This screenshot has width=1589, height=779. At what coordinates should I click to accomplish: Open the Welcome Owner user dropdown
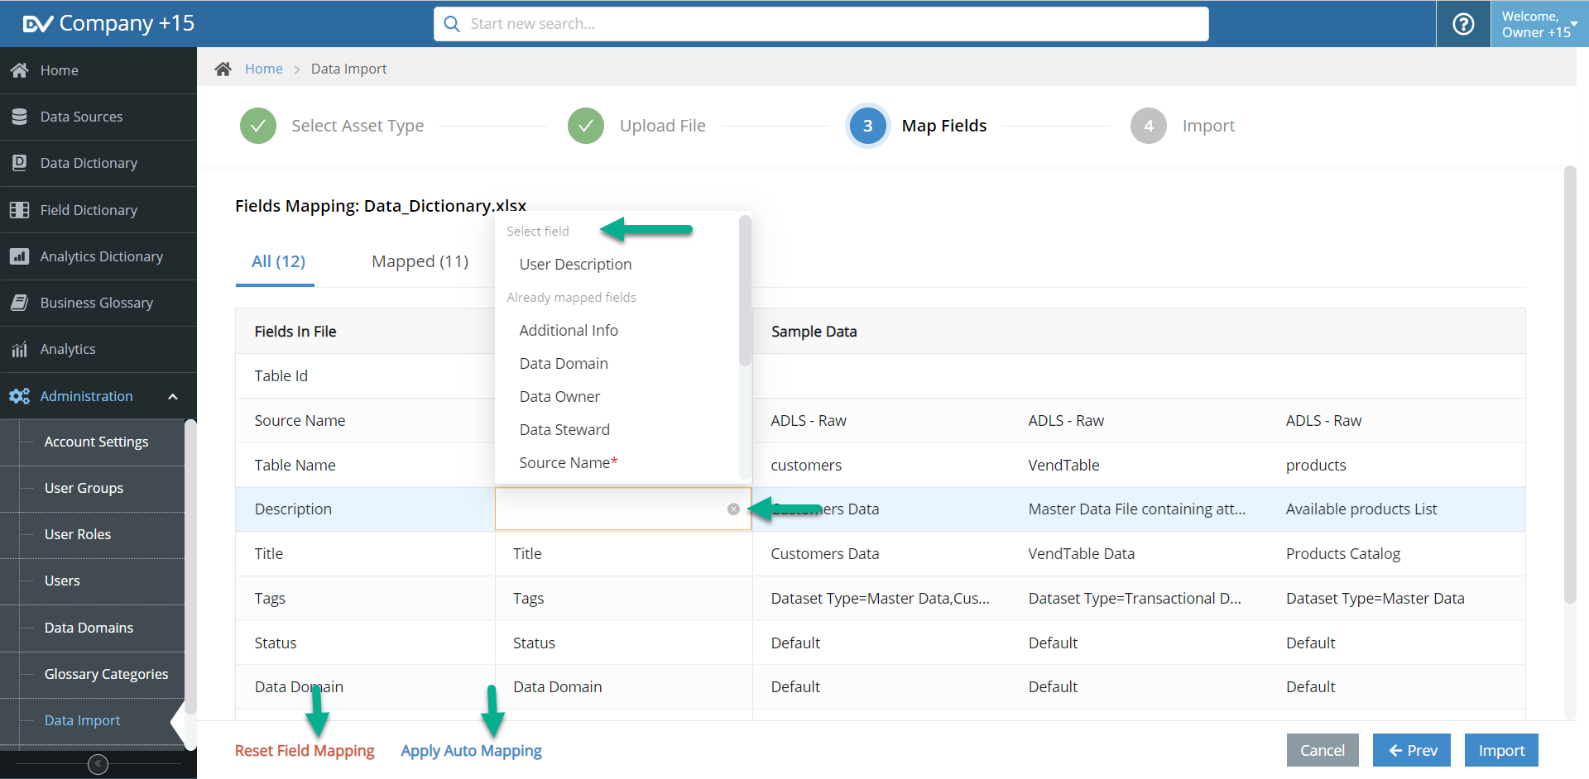1539,24
